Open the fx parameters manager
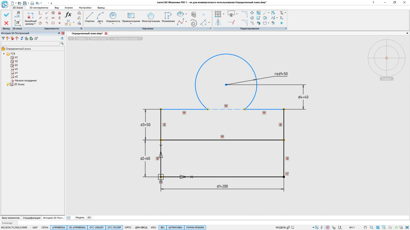 [x=68, y=14]
